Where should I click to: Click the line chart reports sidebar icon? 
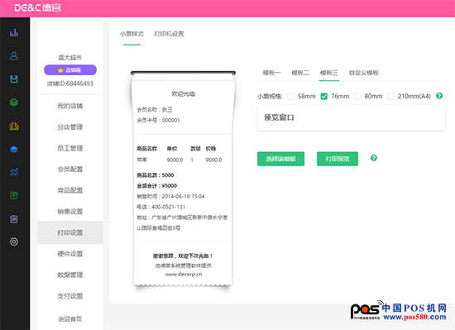(x=13, y=172)
